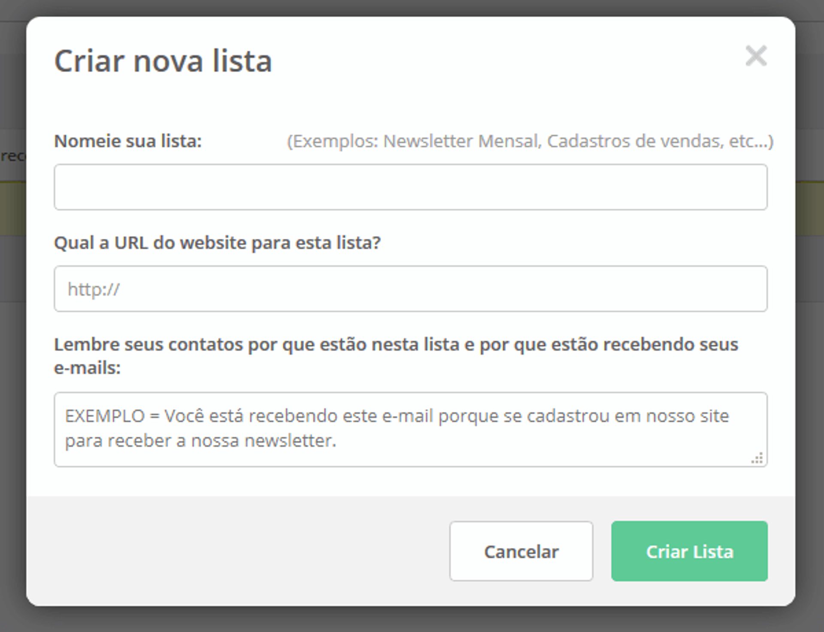Viewport: 824px width, 632px height.
Task: Click the Nomeie sua lista text field
Action: (x=410, y=187)
